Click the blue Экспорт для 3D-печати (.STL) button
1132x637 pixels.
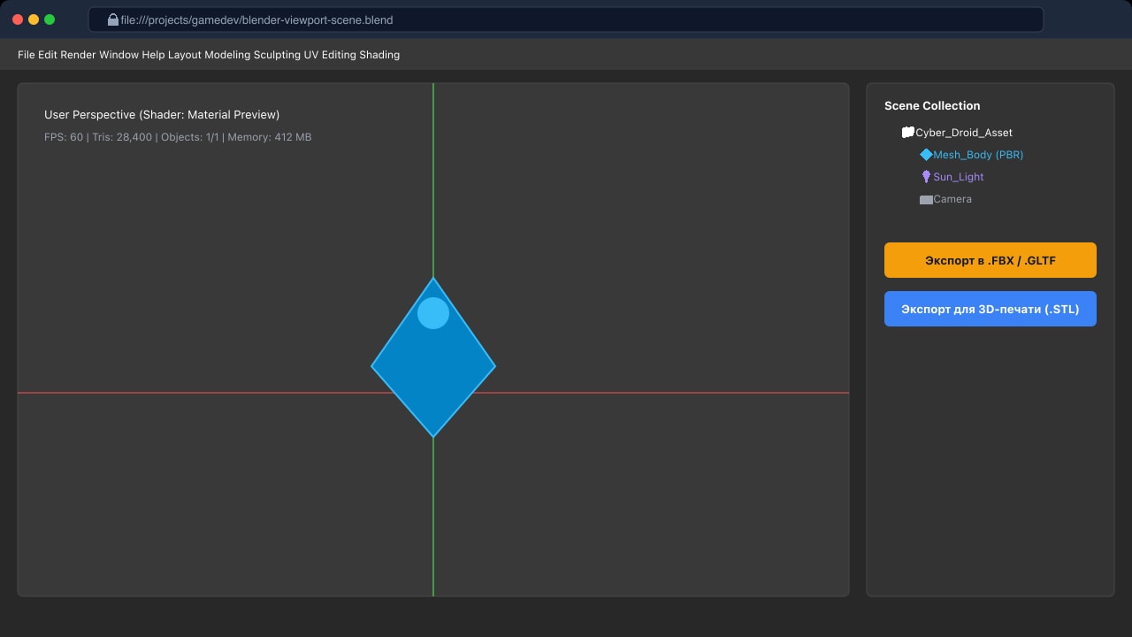[x=990, y=309]
